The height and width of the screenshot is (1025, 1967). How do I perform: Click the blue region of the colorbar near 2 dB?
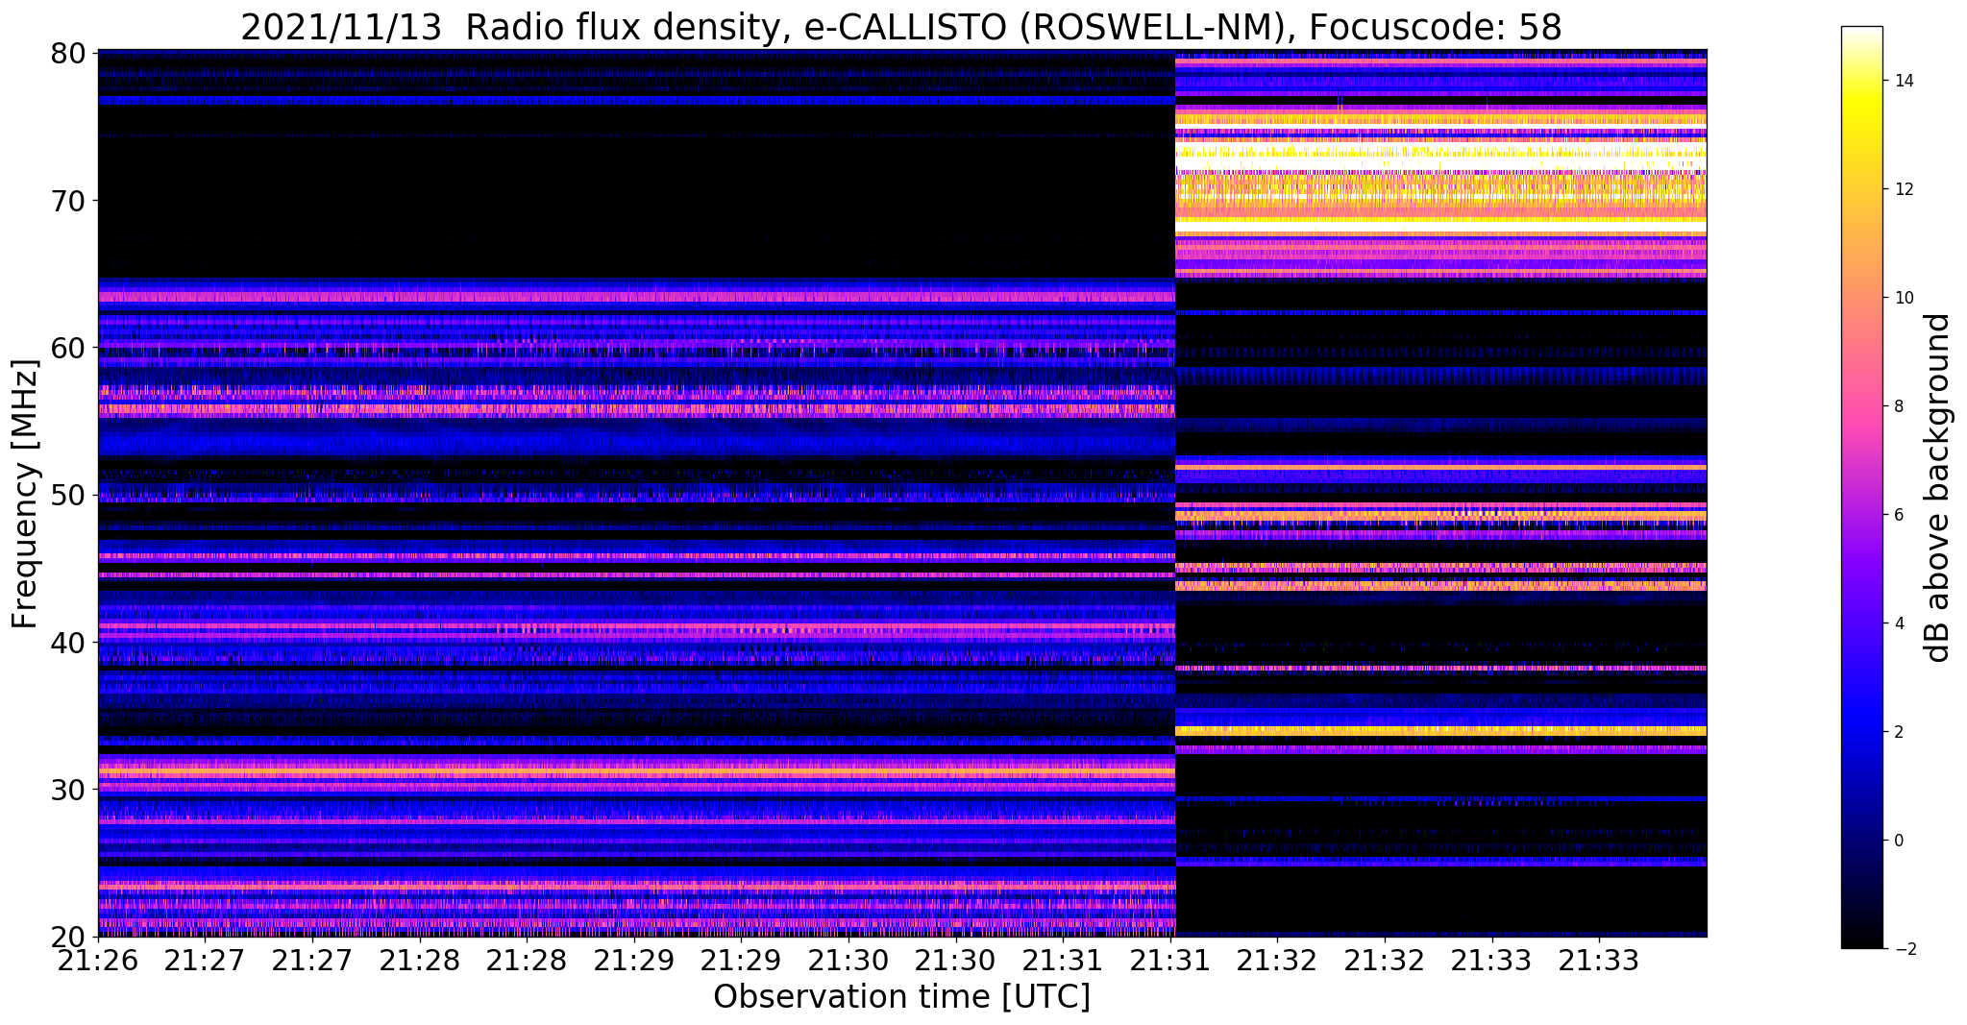(1861, 732)
